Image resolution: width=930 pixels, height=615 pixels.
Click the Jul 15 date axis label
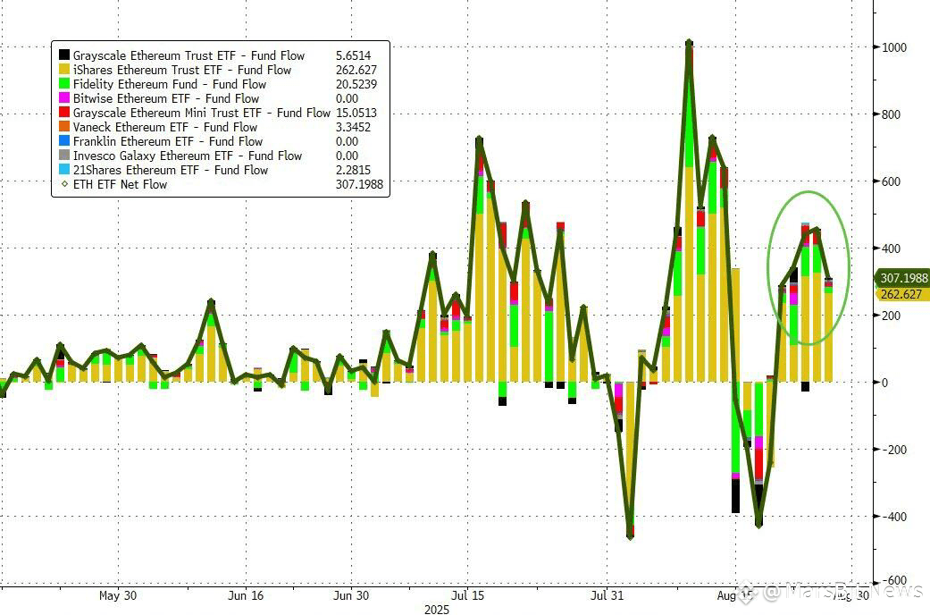coord(466,594)
